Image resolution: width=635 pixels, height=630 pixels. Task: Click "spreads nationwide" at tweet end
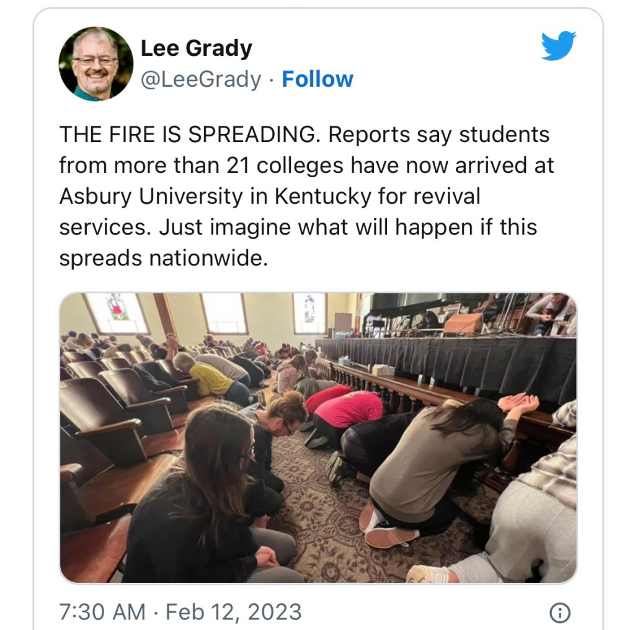point(164,257)
